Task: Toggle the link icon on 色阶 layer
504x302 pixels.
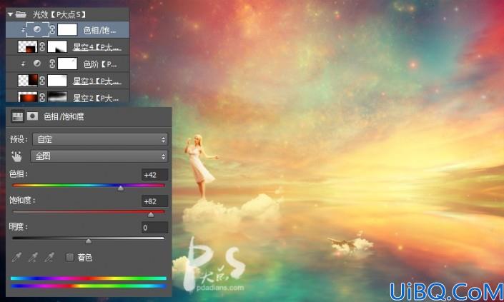Action: click(x=52, y=64)
